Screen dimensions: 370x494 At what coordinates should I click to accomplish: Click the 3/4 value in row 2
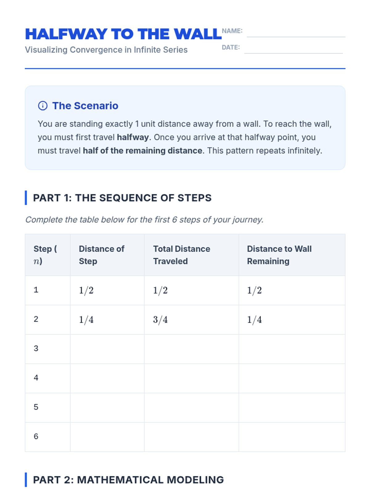coord(160,320)
